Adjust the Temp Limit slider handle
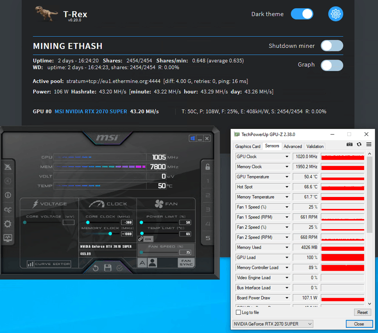This screenshot has width=378, height=333. [142, 233]
